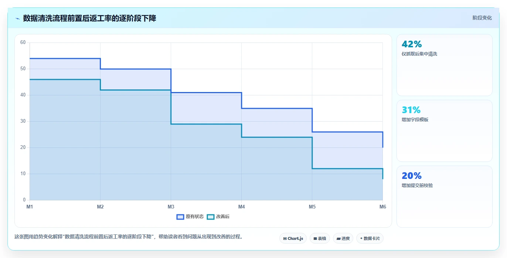Click the blue 原有状态 legend color box
Screen dimensions: 507x258
pos(180,217)
